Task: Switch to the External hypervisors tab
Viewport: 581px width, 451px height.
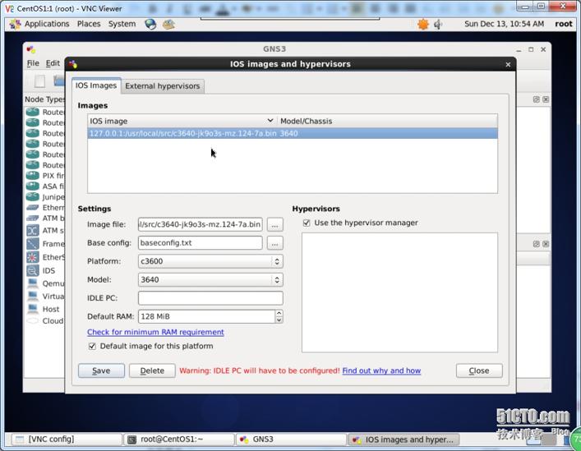Action: coord(162,86)
